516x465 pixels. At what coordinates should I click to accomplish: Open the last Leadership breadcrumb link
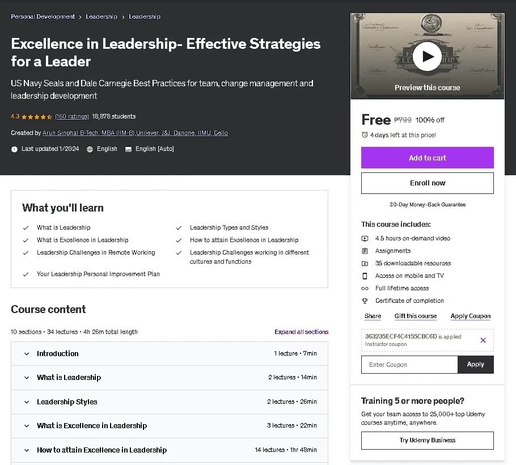(x=145, y=16)
